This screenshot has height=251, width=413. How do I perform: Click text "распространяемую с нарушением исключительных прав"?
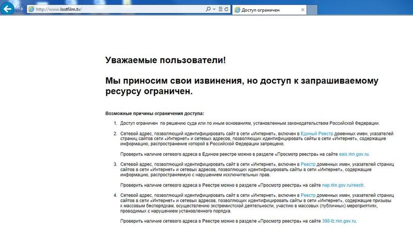point(210,175)
